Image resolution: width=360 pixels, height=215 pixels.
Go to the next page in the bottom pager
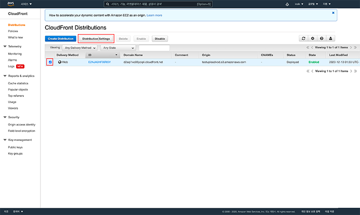(351, 71)
